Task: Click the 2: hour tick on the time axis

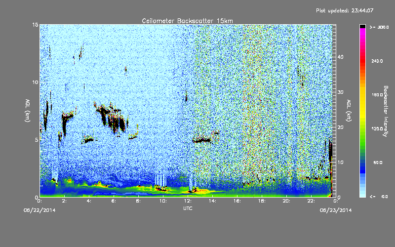Action: [x=65, y=201]
